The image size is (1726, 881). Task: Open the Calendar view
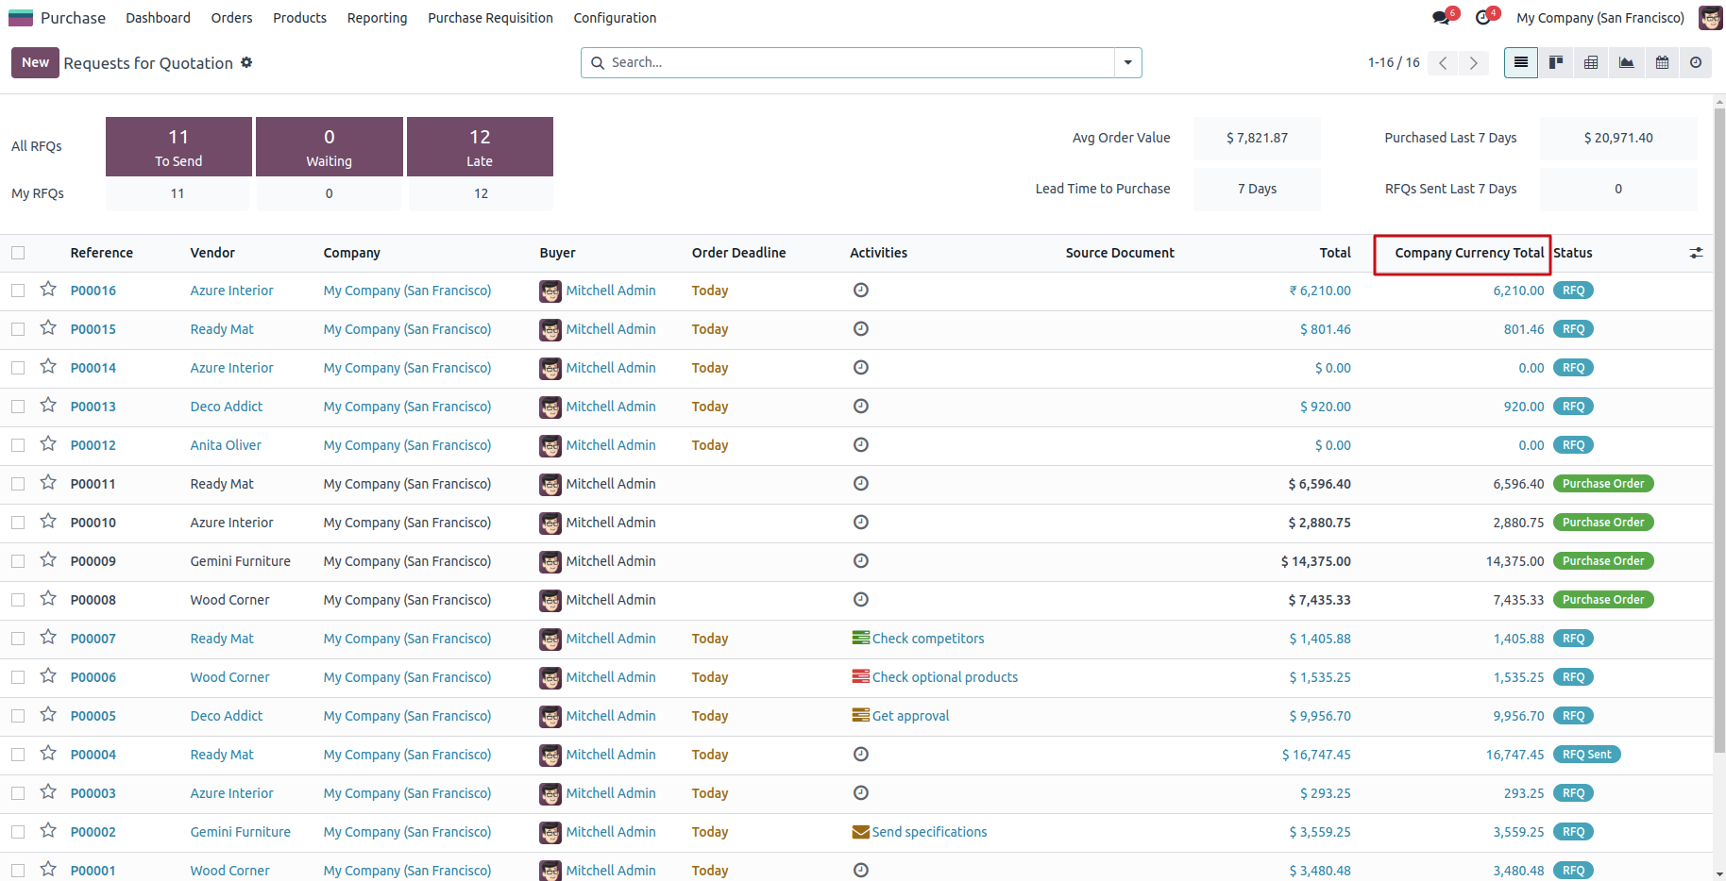coord(1662,62)
